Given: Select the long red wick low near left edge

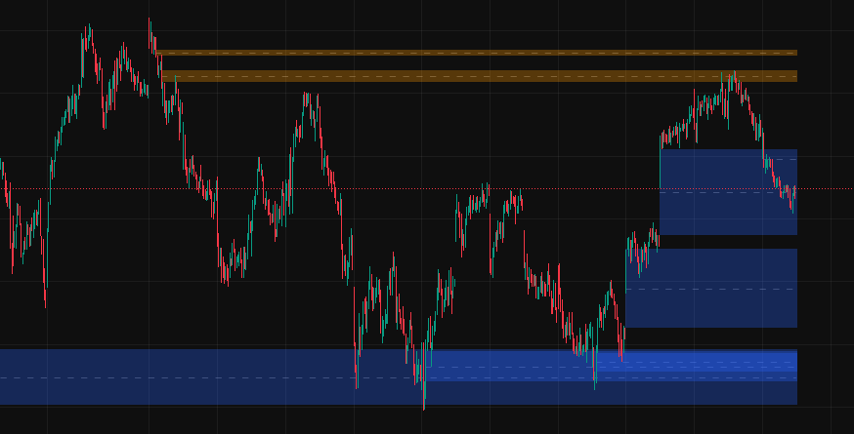Looking at the screenshot, I should coord(45,297).
